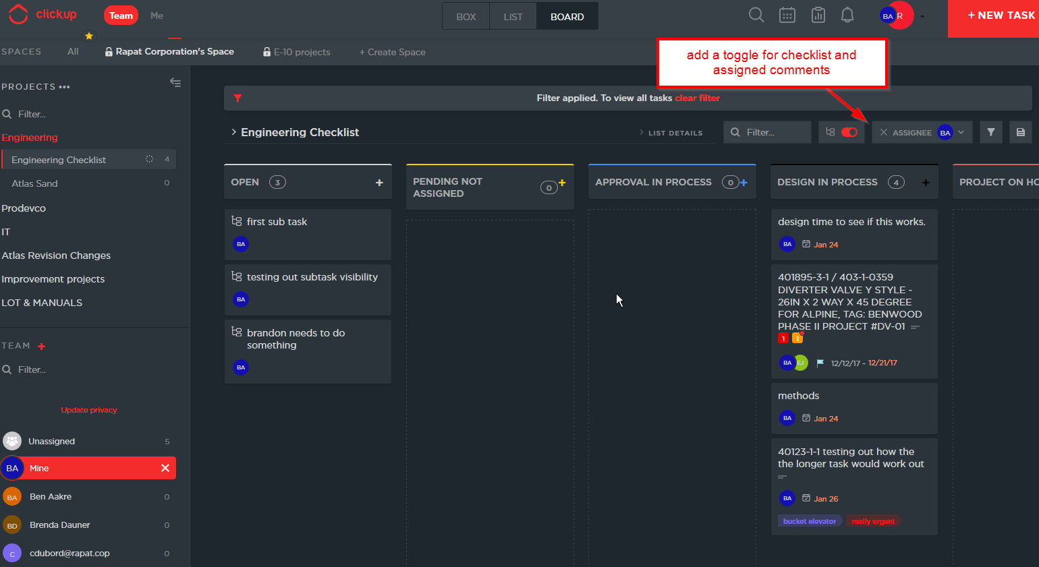Open Rapat Corporation's Space

point(169,51)
